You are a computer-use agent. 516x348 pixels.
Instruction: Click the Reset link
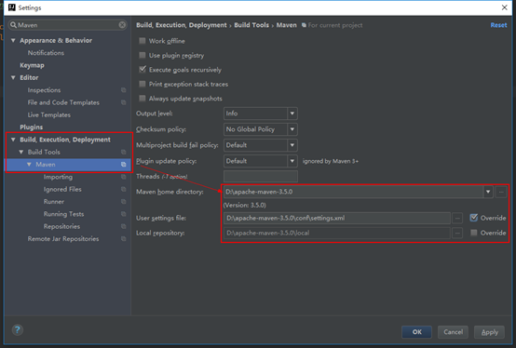tap(498, 25)
